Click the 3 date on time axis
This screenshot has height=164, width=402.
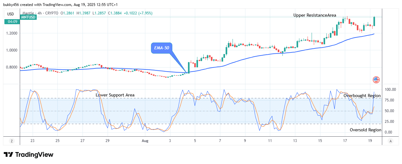click(x=170, y=141)
